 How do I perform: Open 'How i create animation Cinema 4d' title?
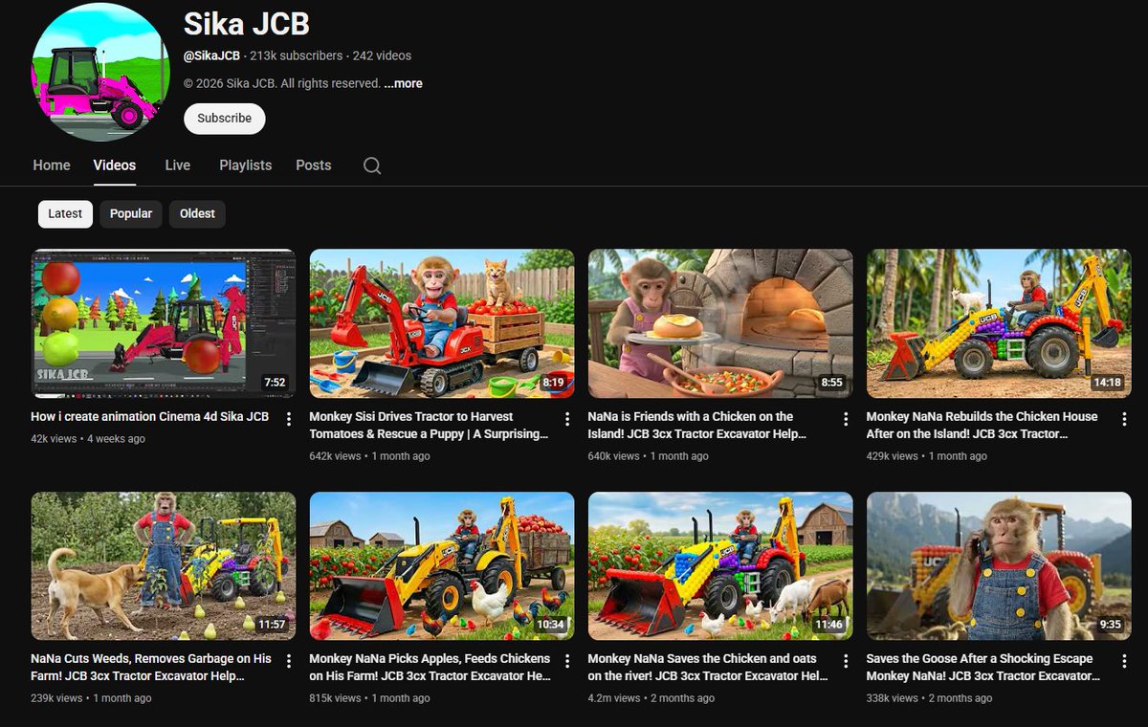(x=150, y=416)
